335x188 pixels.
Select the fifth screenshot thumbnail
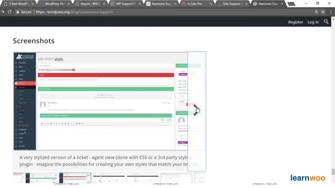click(176, 178)
